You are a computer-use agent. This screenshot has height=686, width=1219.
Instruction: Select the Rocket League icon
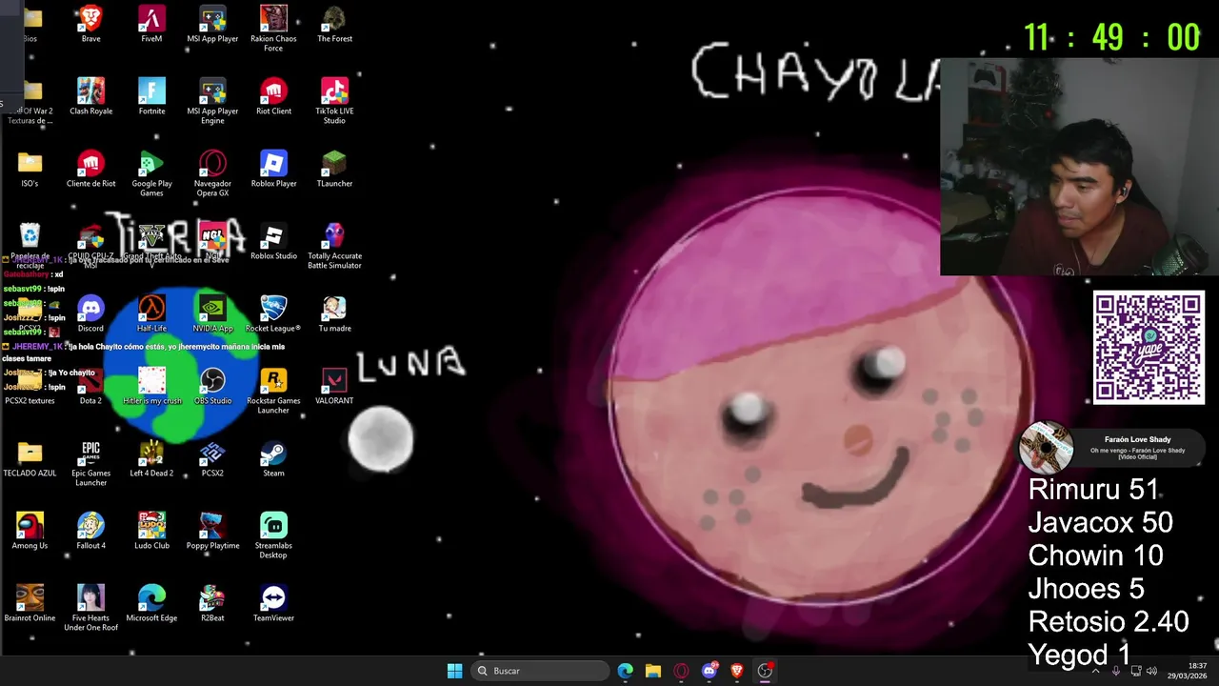click(x=273, y=313)
